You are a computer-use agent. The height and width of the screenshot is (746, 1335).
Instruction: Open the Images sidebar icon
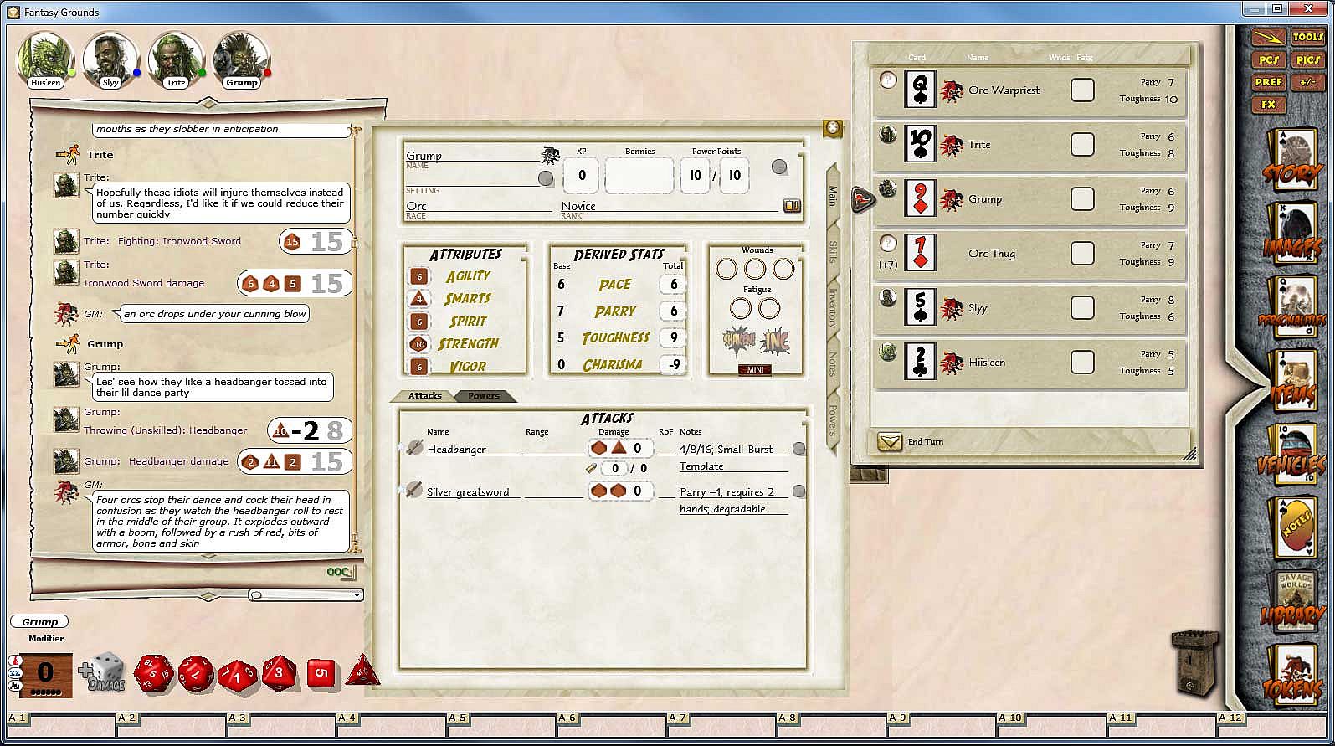[x=1291, y=234]
